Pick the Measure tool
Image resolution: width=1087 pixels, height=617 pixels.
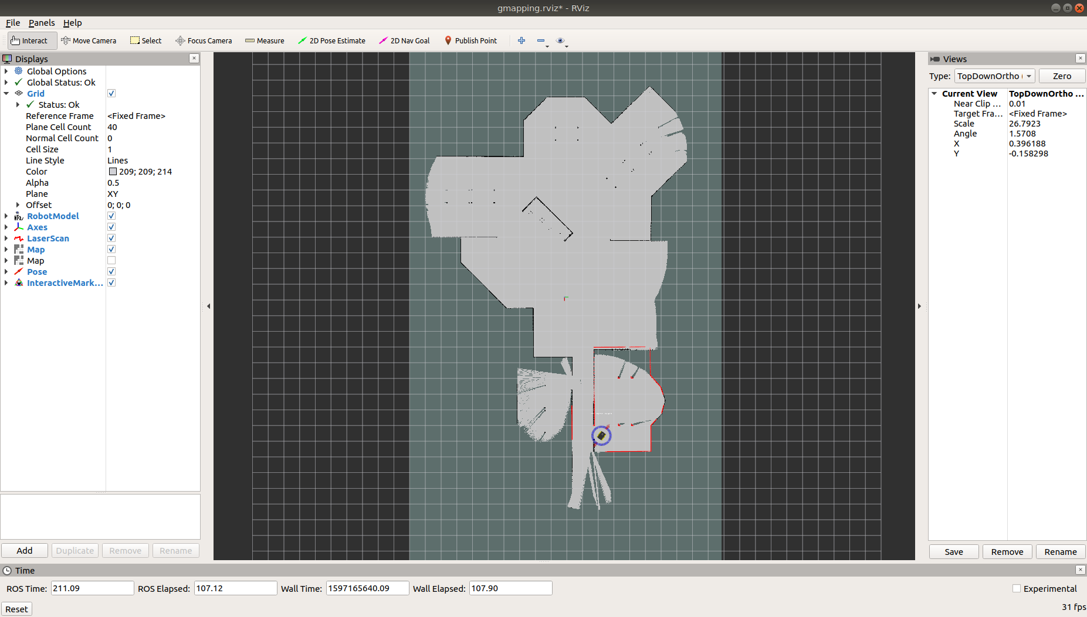[265, 40]
